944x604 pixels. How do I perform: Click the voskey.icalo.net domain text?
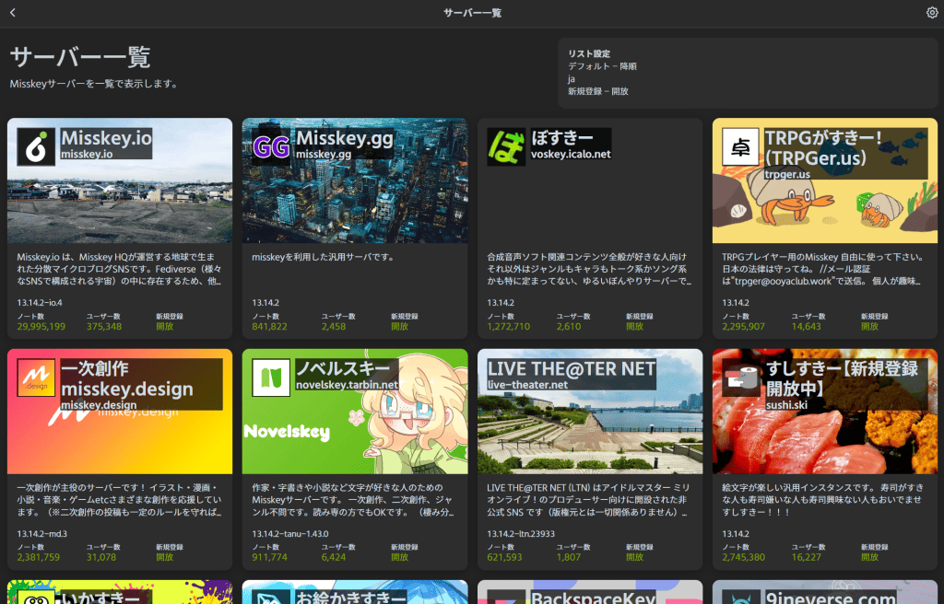[x=570, y=154]
